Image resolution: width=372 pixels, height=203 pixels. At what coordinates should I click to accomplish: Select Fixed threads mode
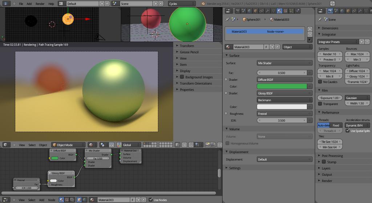tap(336, 125)
